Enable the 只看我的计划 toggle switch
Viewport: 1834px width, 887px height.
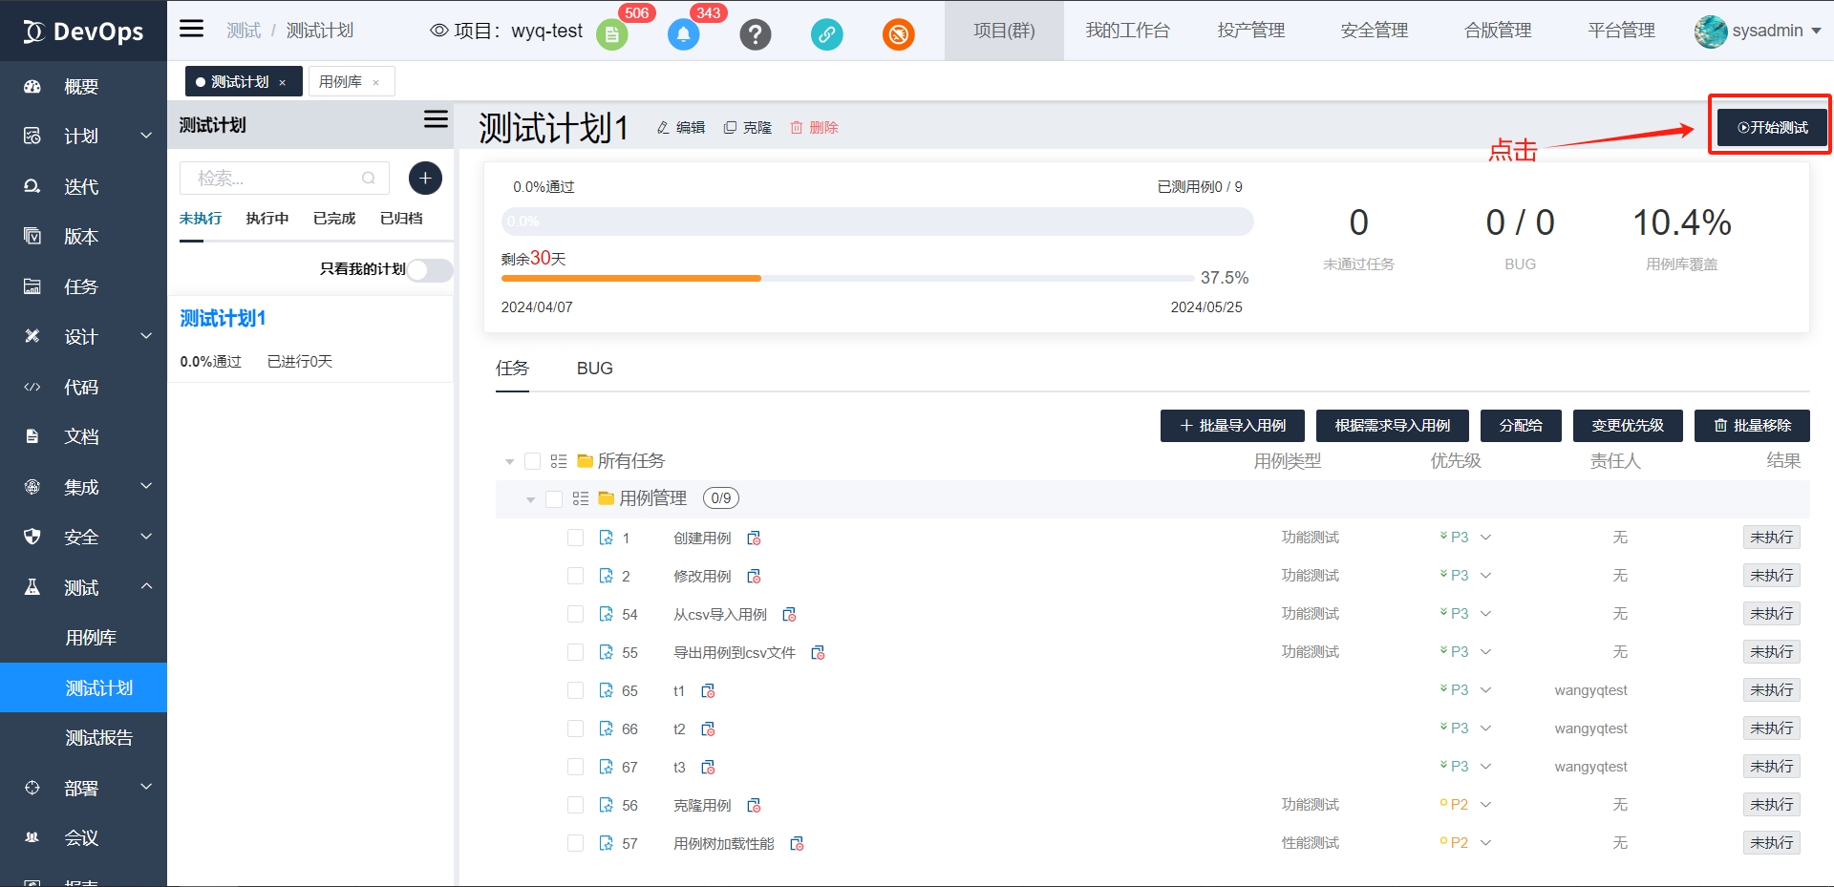429,270
